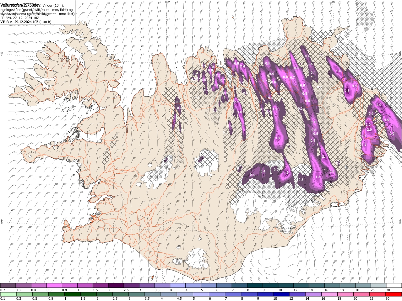Select snow legend swatch between 0.4 and 0.5

click(x=39, y=285)
